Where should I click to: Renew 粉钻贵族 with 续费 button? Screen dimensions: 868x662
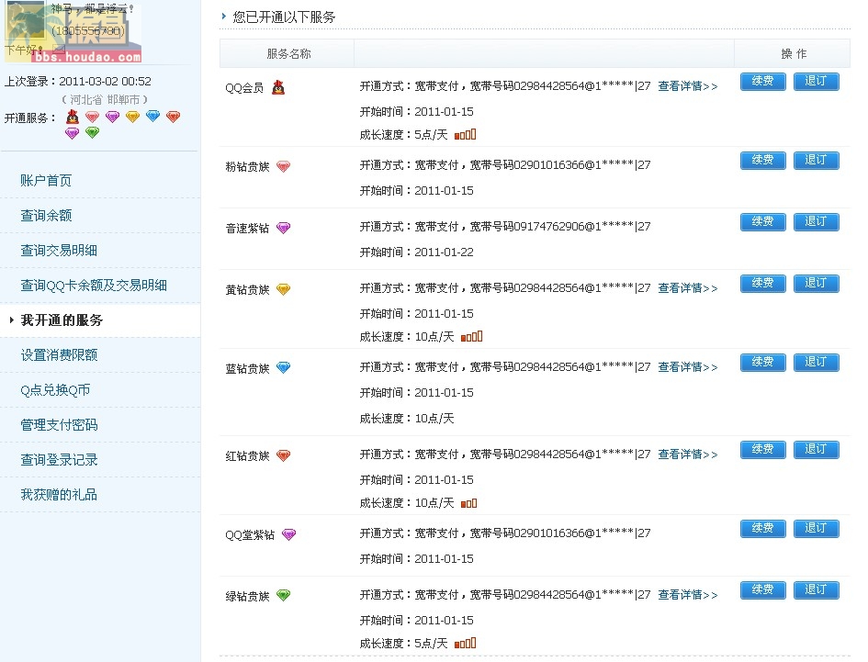[x=762, y=160]
